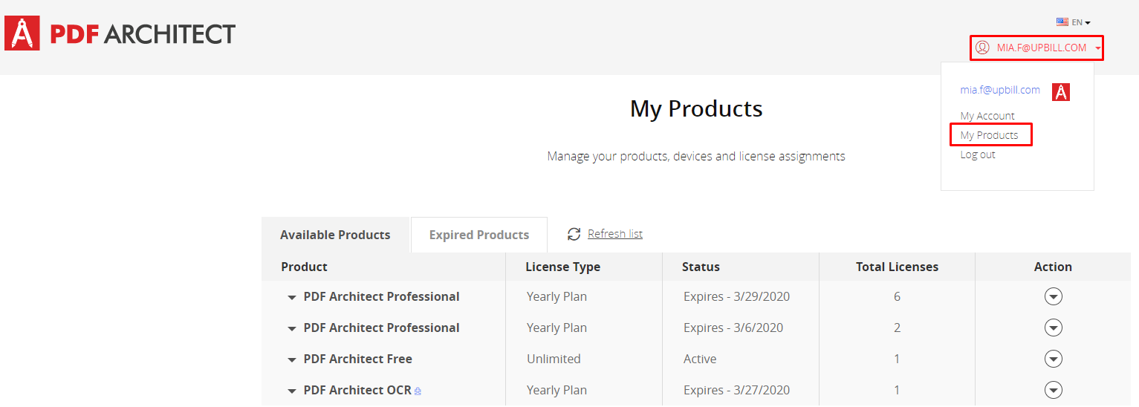Click the Refresh list circular arrows icon
This screenshot has height=407, width=1139.
(x=574, y=234)
